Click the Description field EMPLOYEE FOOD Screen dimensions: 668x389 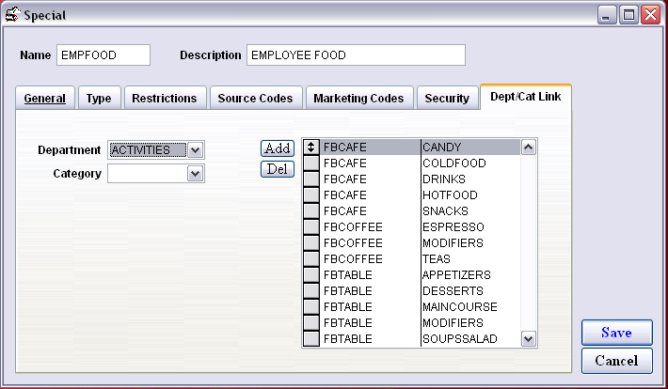356,54
